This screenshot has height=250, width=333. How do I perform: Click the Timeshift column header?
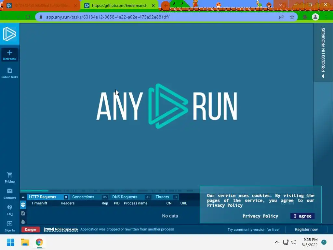[x=39, y=203]
